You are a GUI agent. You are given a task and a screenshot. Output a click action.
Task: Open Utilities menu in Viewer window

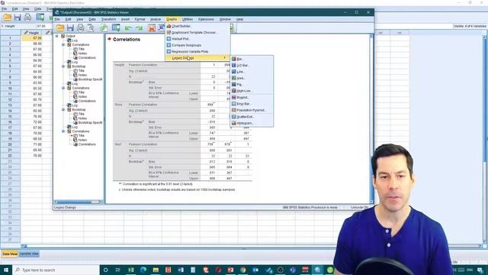188,19
